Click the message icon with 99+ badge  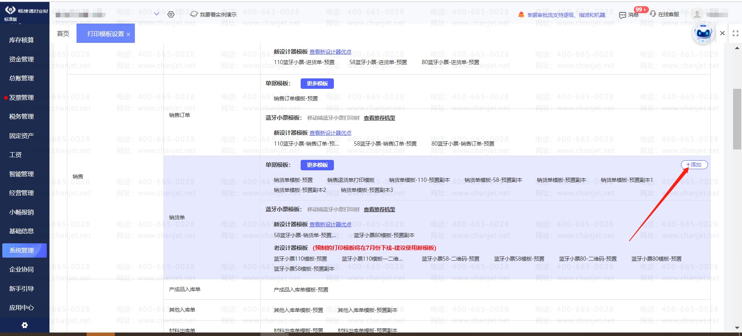pos(622,15)
